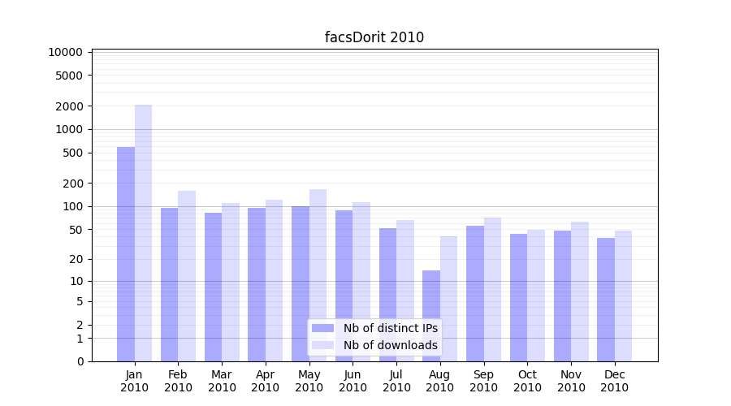Select the August distinct IPs bar
The image size is (731, 406).
tap(431, 316)
